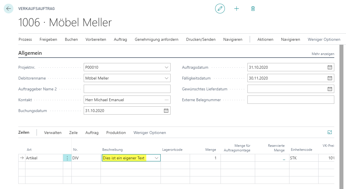Open Buchungsdatum calendar picker
The width and height of the screenshot is (346, 189).
tap(166, 111)
